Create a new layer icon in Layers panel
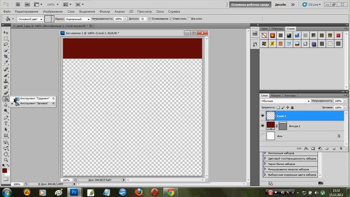The height and width of the screenshot is (197, 350). pos(334,148)
